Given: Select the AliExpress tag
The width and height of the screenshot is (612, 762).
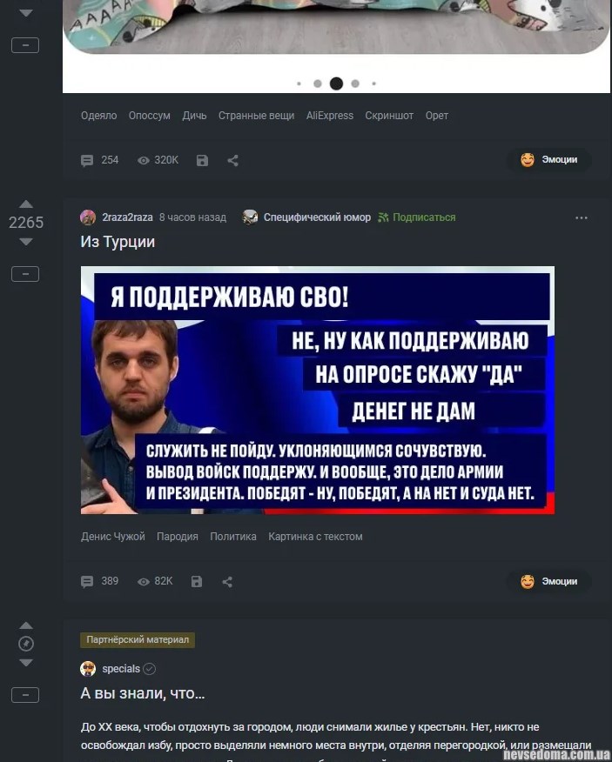Looking at the screenshot, I should click(x=330, y=116).
